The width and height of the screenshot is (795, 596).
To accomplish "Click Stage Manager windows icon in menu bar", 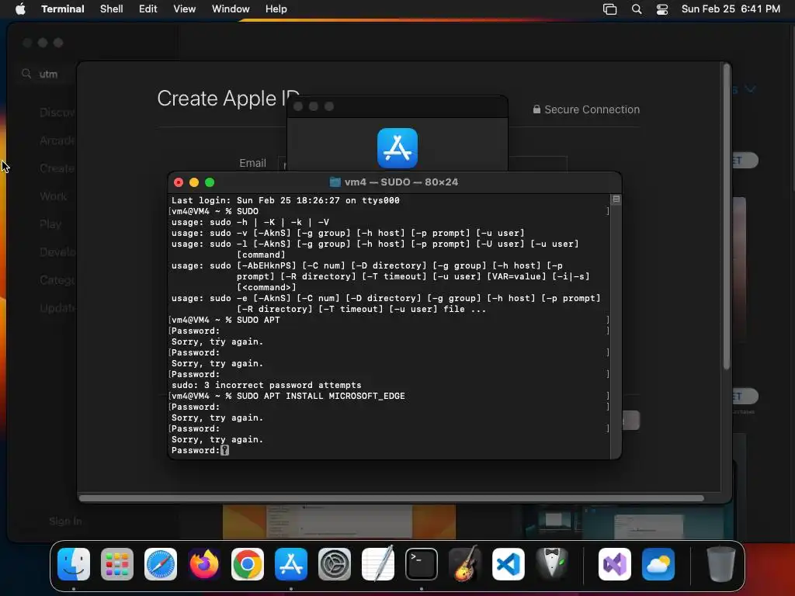I will (610, 9).
